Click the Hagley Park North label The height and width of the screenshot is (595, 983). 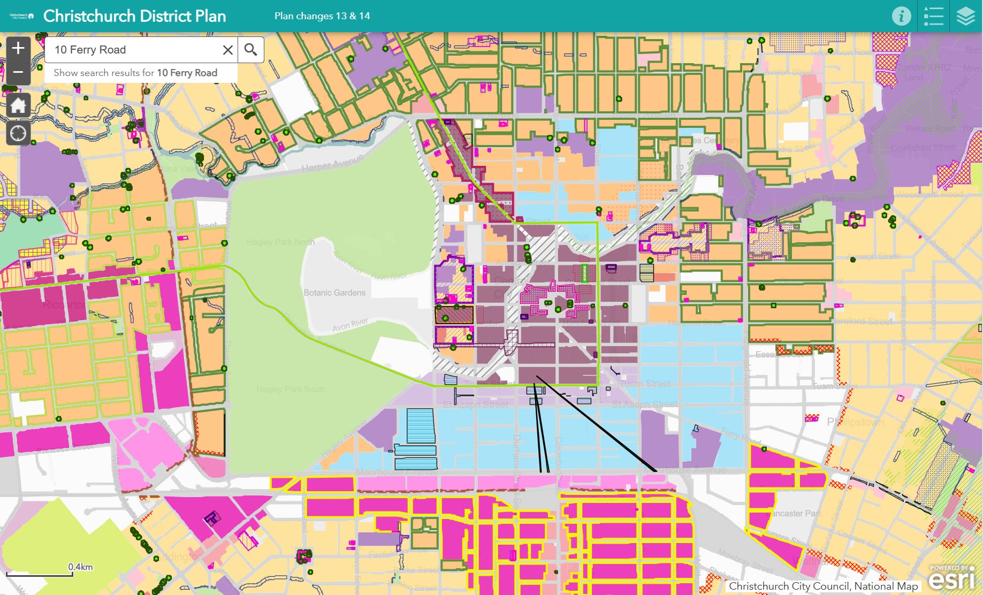[280, 242]
